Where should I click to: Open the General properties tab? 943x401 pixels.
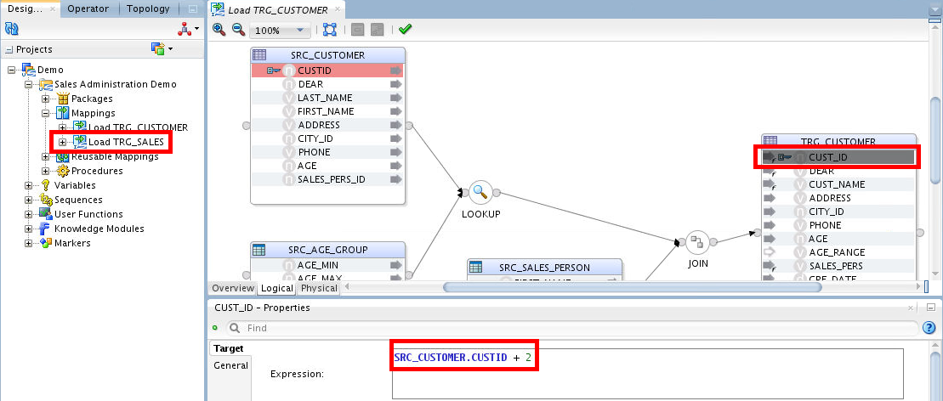pyautogui.click(x=231, y=365)
